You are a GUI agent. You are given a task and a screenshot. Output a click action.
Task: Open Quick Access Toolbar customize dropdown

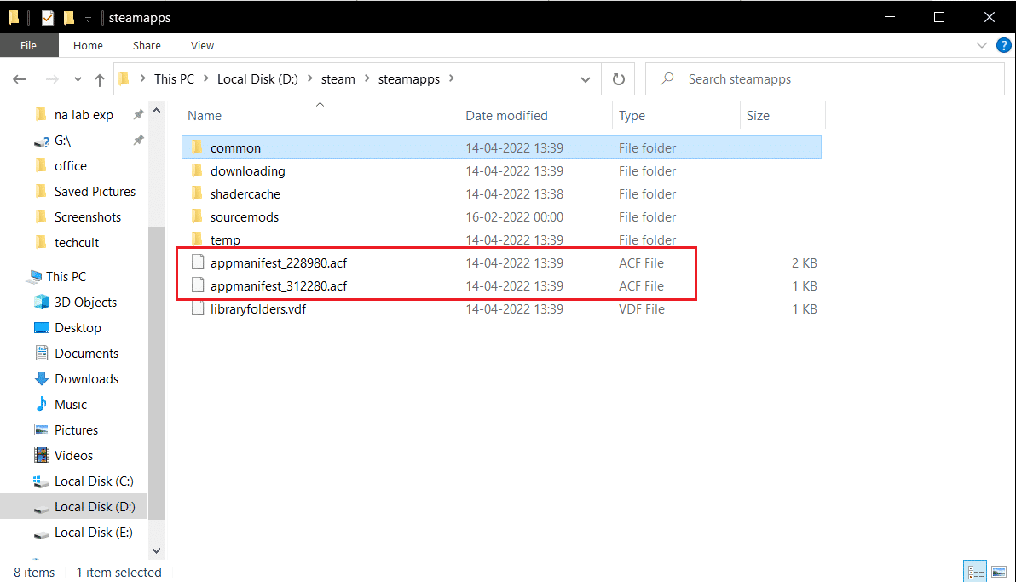click(88, 19)
